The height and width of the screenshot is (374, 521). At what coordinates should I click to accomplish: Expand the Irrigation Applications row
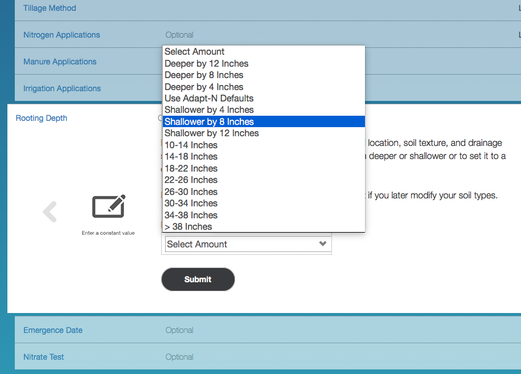[x=62, y=88]
